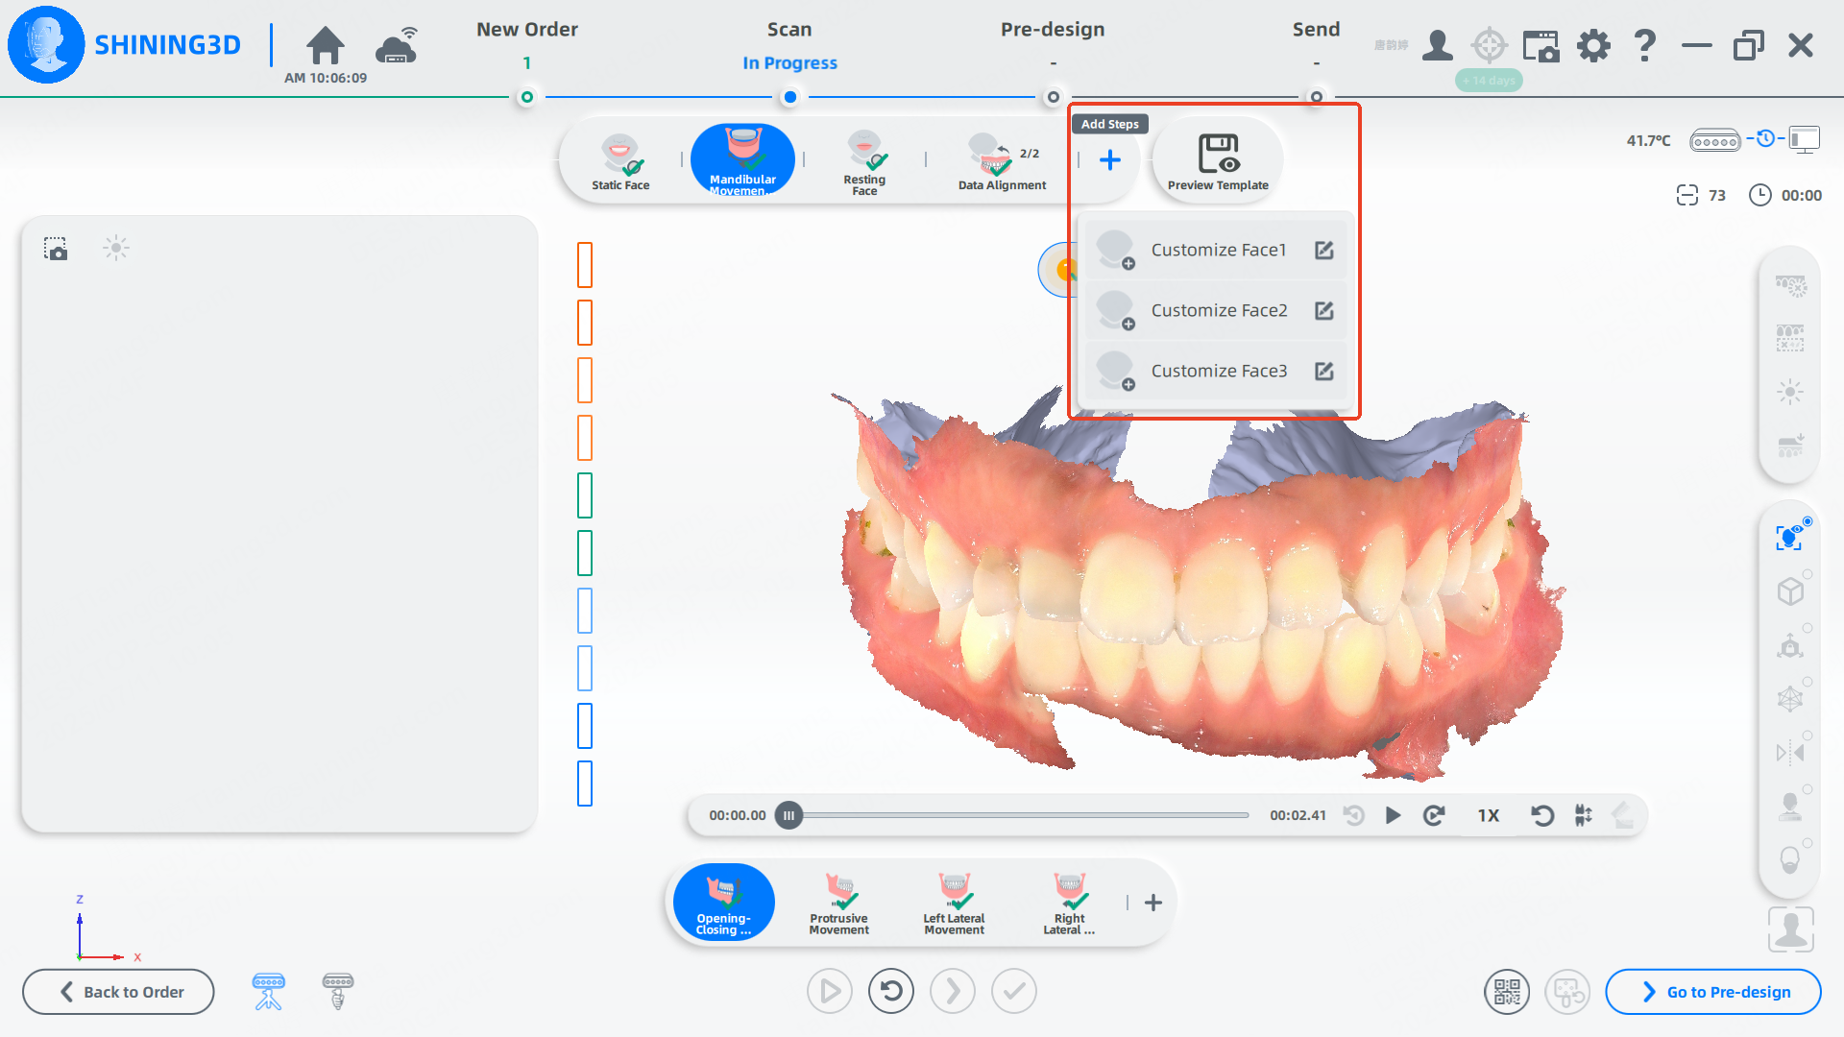Expand add movement plus beside Right Lateral
This screenshot has width=1844, height=1037.
tap(1153, 903)
